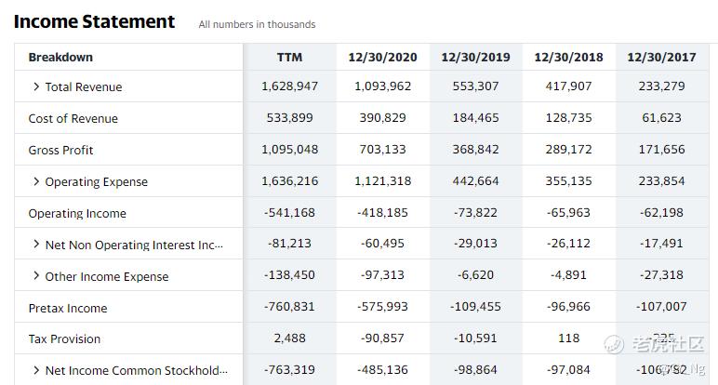Click the Breakdown column header
The image size is (718, 385).
tap(60, 57)
